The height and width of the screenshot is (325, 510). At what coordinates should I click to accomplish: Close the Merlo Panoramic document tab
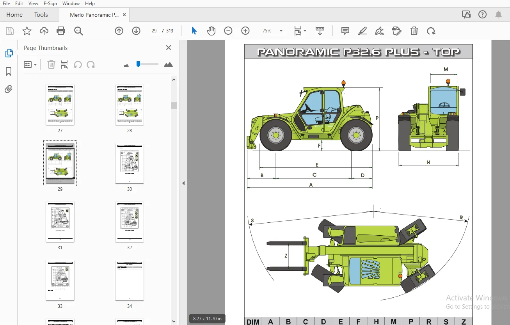coord(124,15)
